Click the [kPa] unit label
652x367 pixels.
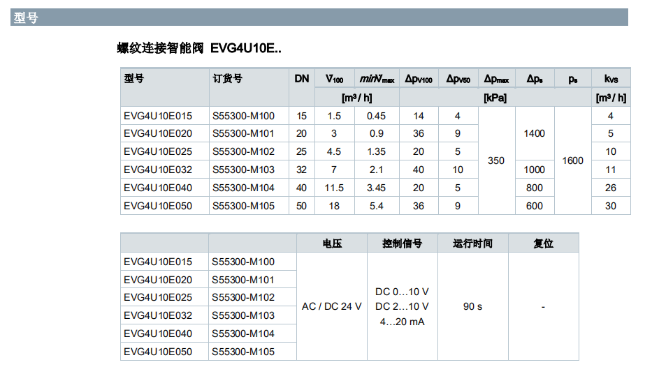coord(495,98)
